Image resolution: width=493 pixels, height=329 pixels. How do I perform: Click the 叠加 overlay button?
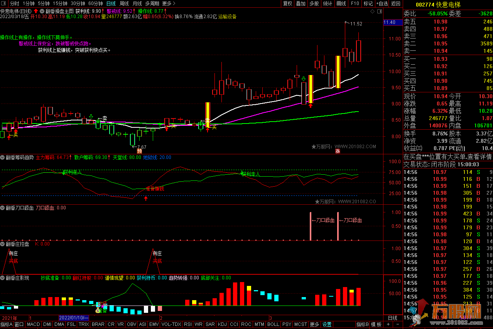(301, 3)
